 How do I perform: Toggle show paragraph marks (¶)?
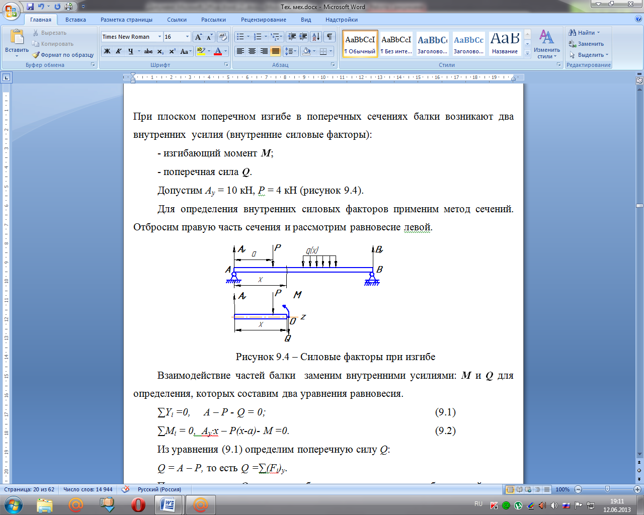330,37
